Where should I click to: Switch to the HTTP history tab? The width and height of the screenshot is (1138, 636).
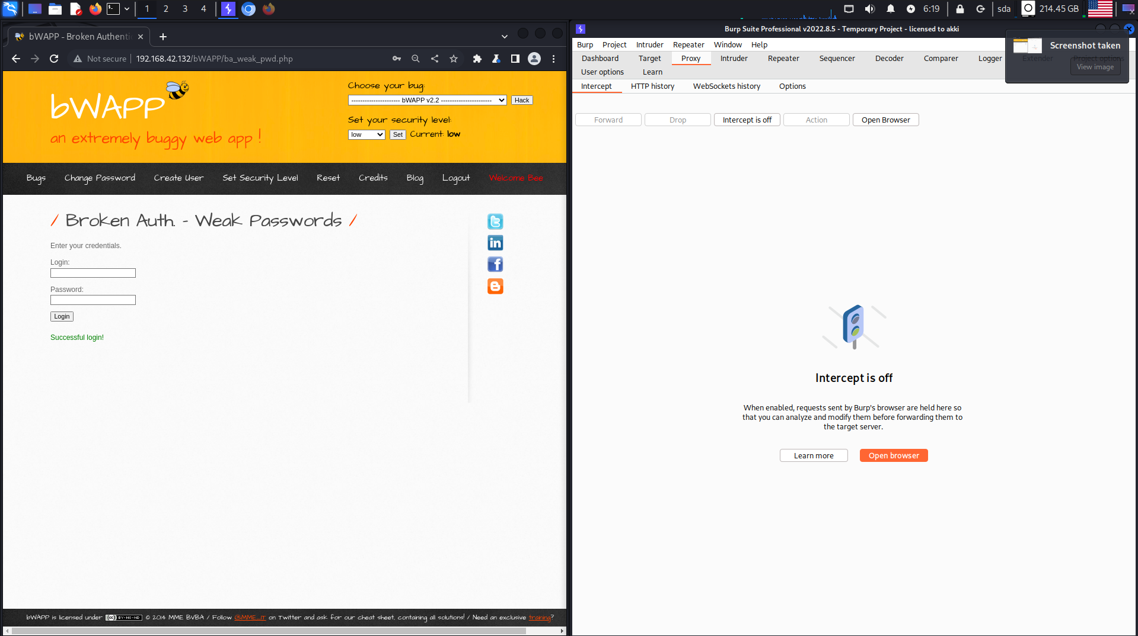tap(652, 86)
